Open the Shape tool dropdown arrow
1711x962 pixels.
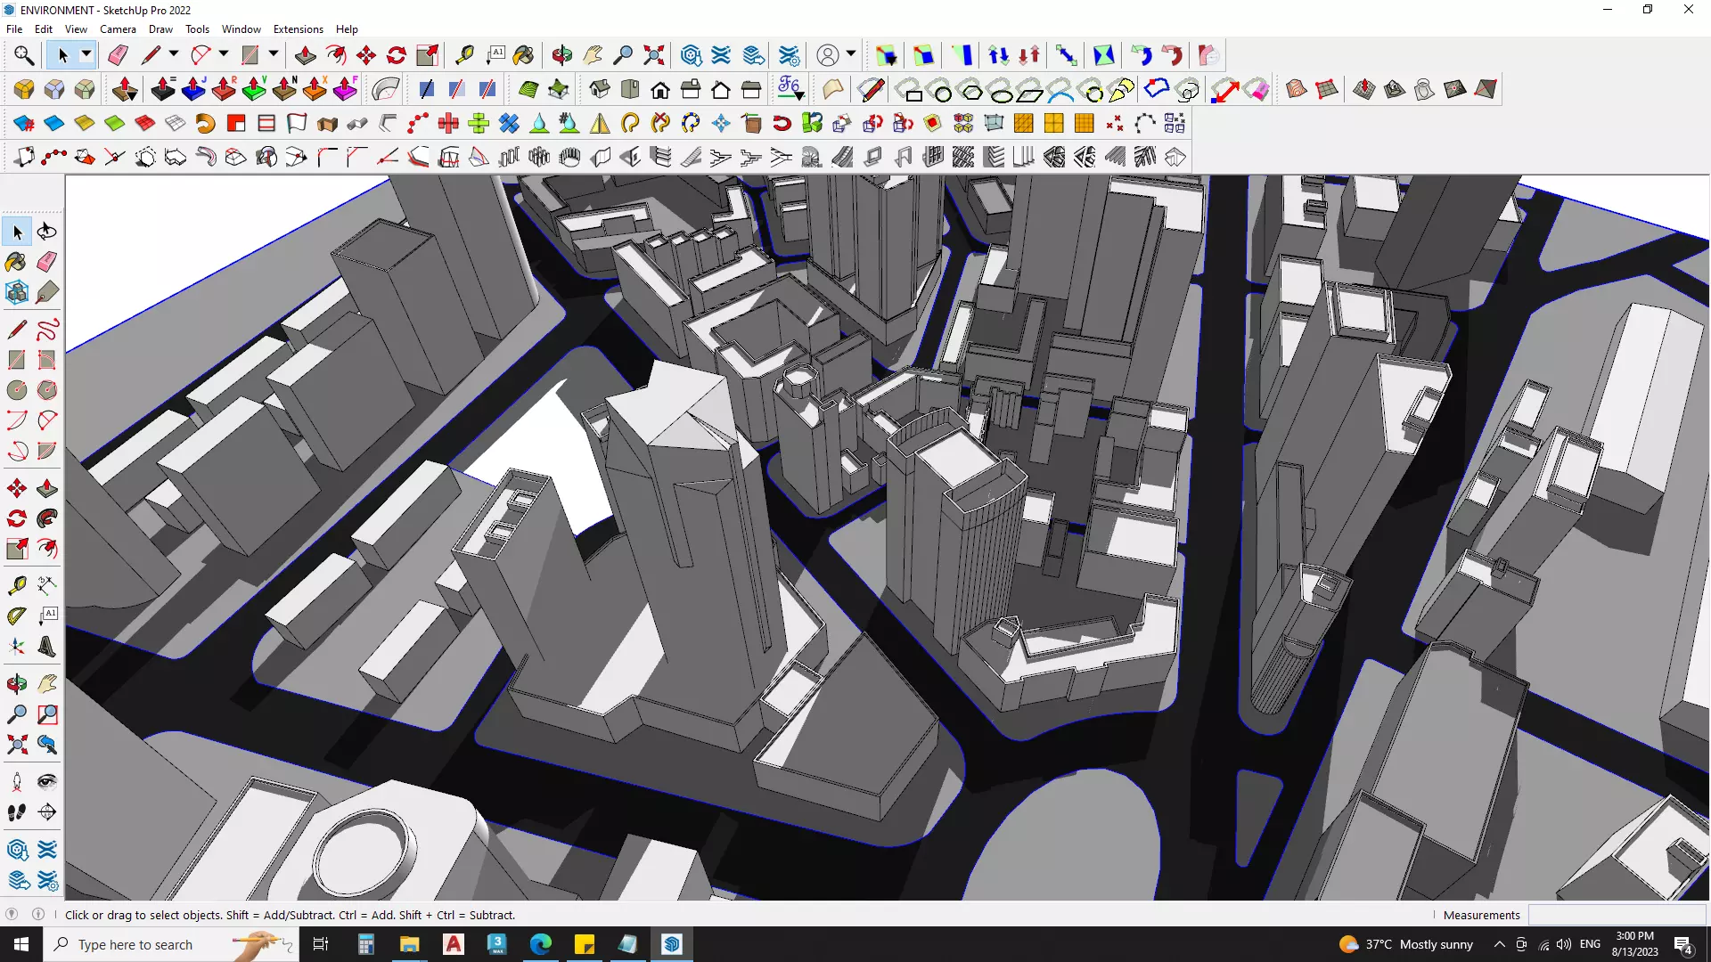click(x=274, y=55)
